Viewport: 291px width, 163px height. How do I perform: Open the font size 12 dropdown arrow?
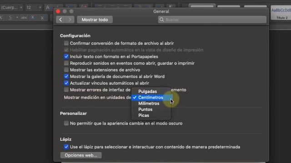pos(40,8)
